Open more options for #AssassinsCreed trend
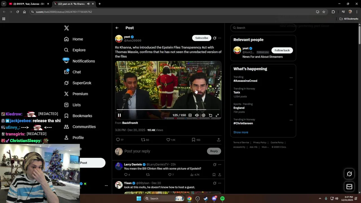This screenshot has height=203, width=361. pos(291,78)
